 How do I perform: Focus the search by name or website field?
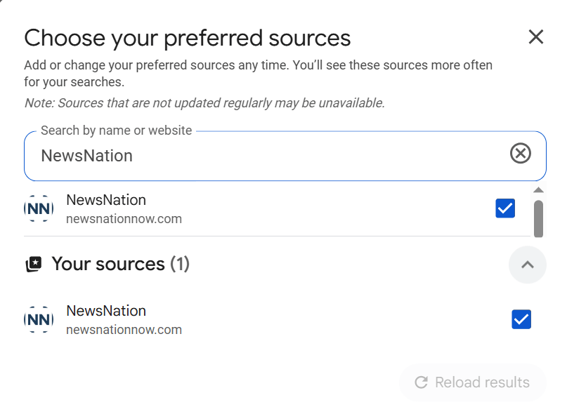(x=267, y=156)
